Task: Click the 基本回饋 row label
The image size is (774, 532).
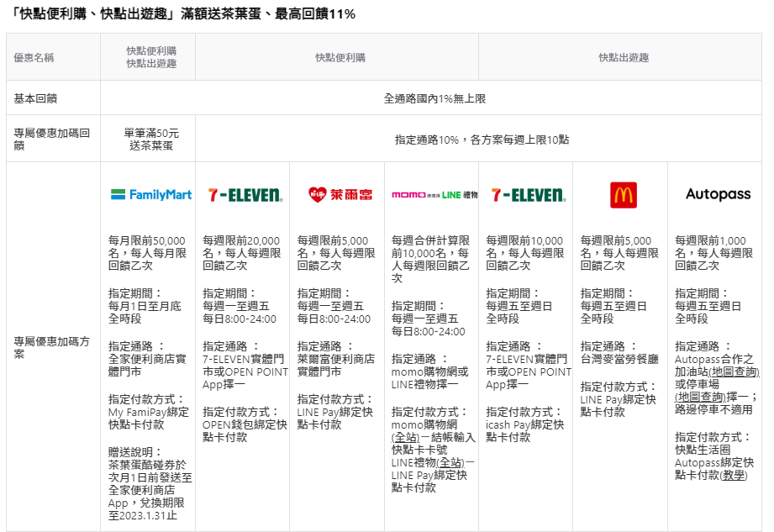Action: pos(35,98)
